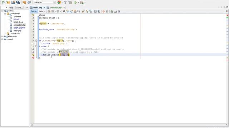The image size is (229, 128).
Task: Collapse the Source Files folder
Action: (5, 14)
